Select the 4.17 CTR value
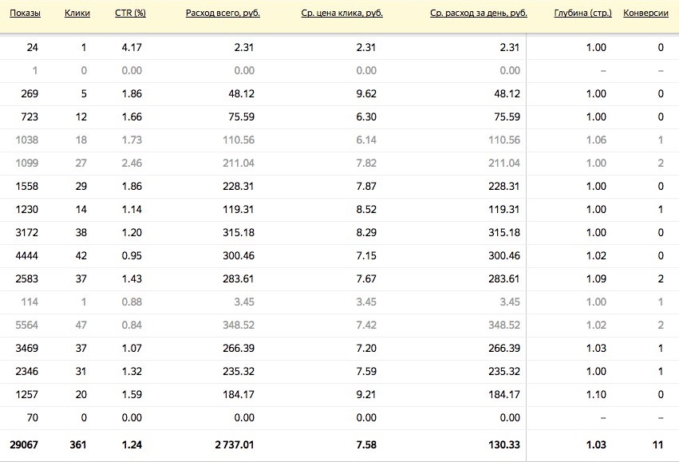This screenshot has width=679, height=462. coord(132,48)
